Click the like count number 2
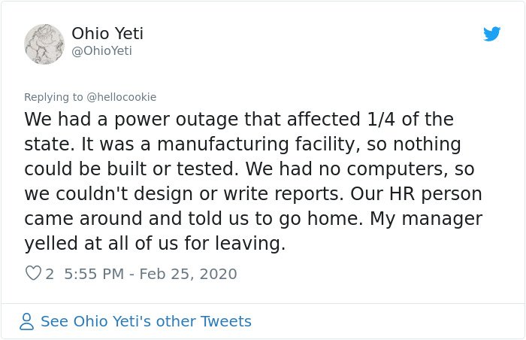 50,274
